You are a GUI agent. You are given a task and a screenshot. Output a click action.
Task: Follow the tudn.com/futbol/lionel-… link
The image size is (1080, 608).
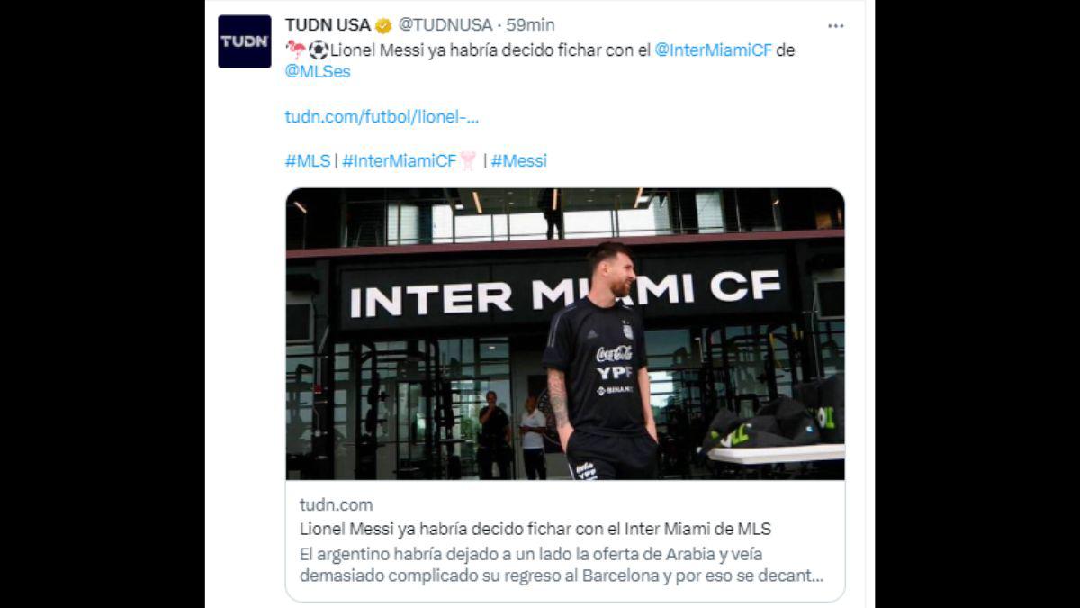coord(382,116)
